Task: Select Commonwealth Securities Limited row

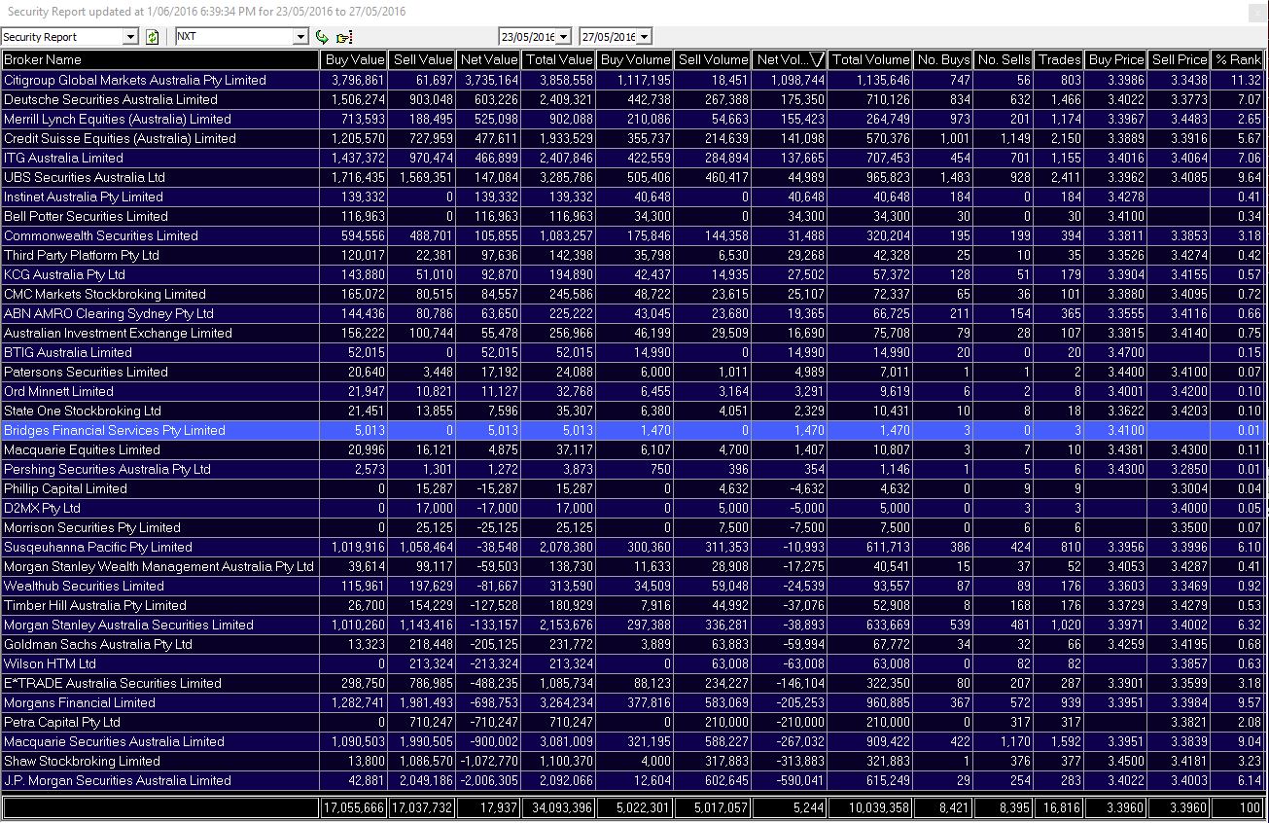Action: [x=632, y=235]
